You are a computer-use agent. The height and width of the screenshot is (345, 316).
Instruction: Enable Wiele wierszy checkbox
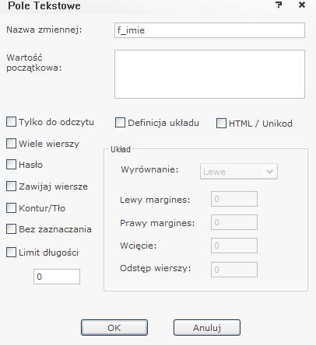[x=11, y=143]
